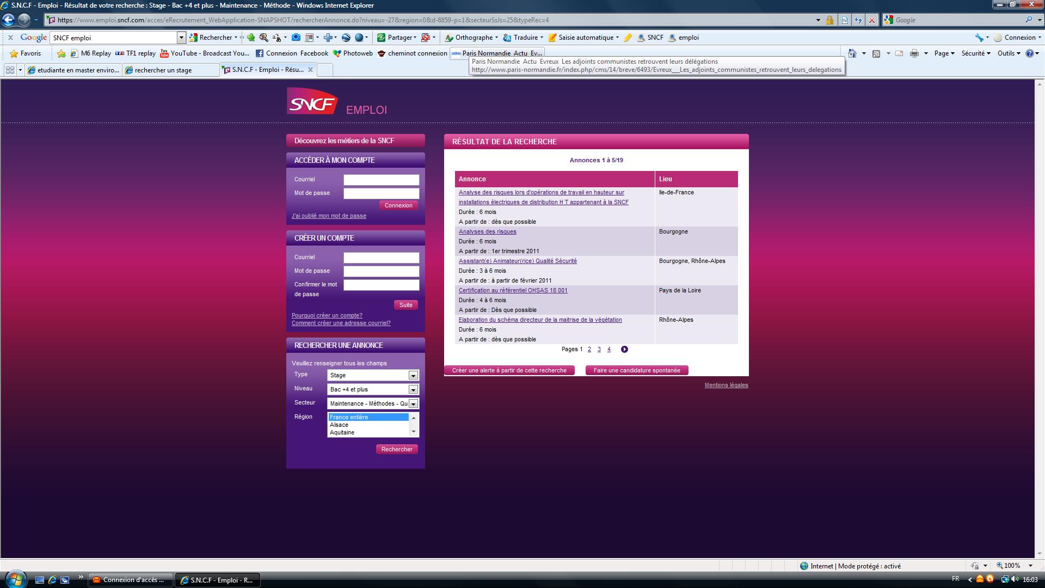
Task: Click the address bar security padlock icon
Action: coord(829,20)
